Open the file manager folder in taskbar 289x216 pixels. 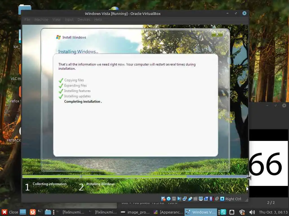click(48, 212)
